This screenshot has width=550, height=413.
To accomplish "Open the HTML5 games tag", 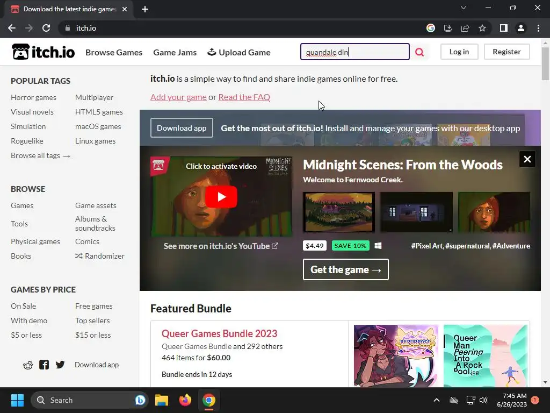I will (99, 112).
